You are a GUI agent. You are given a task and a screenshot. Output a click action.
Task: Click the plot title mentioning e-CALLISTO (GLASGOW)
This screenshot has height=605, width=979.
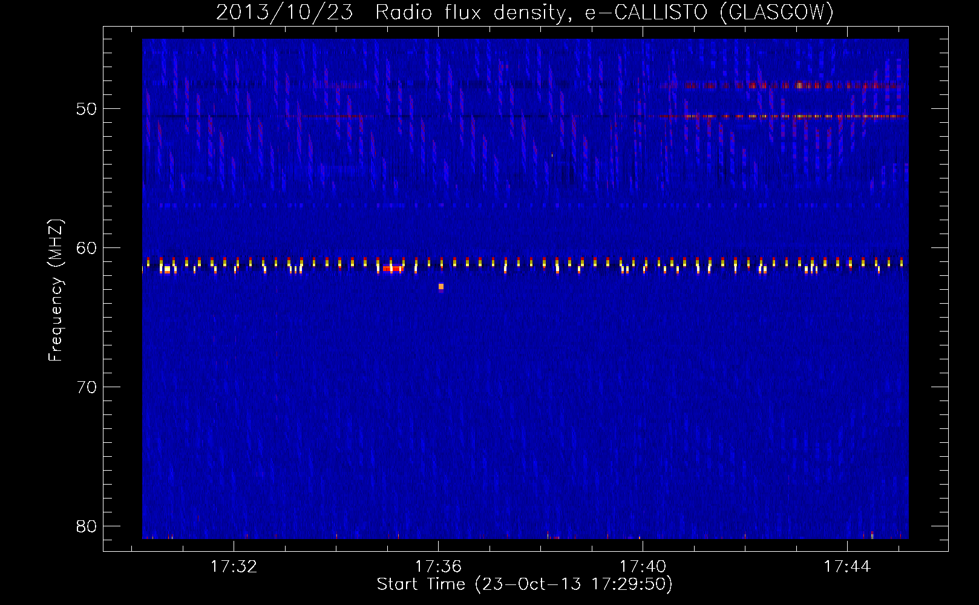525,12
